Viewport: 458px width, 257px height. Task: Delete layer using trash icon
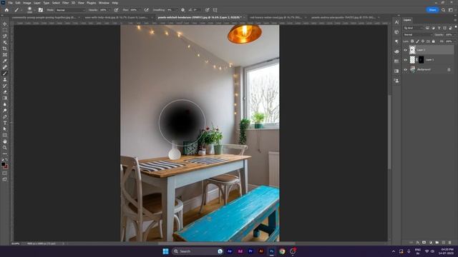tap(450, 243)
